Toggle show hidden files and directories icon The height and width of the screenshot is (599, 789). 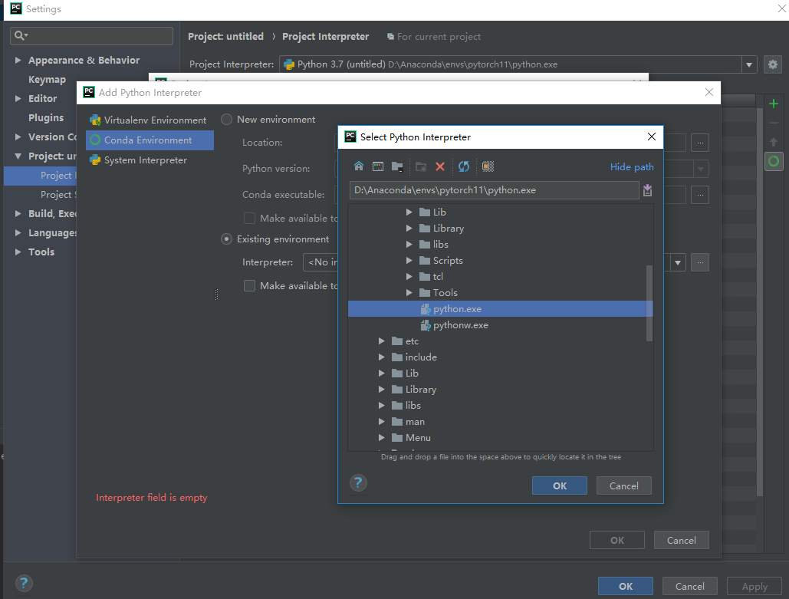488,166
